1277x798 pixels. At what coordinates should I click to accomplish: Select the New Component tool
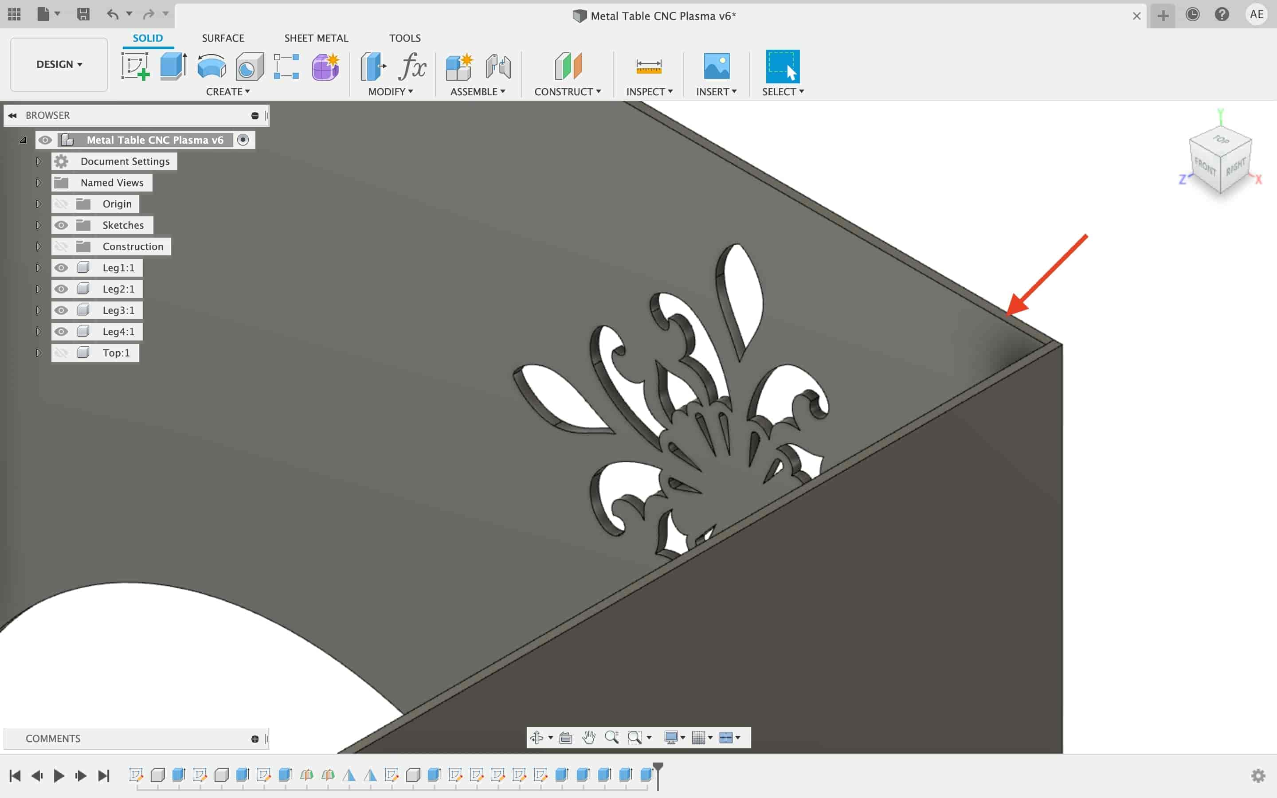(459, 66)
